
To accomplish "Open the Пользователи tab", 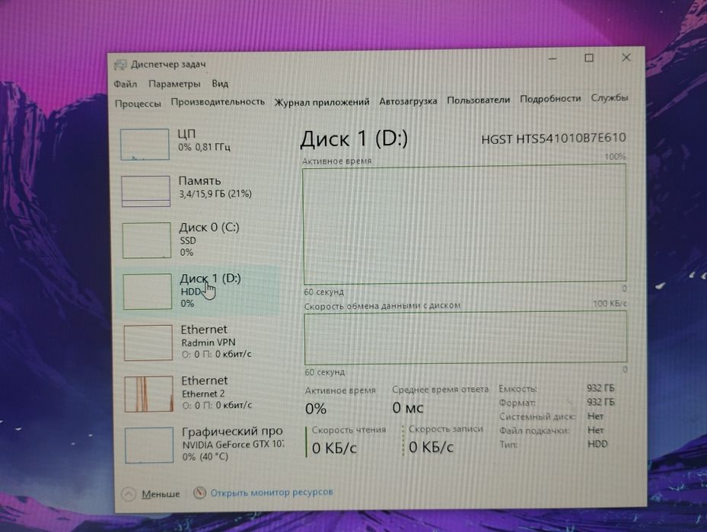I will [479, 100].
